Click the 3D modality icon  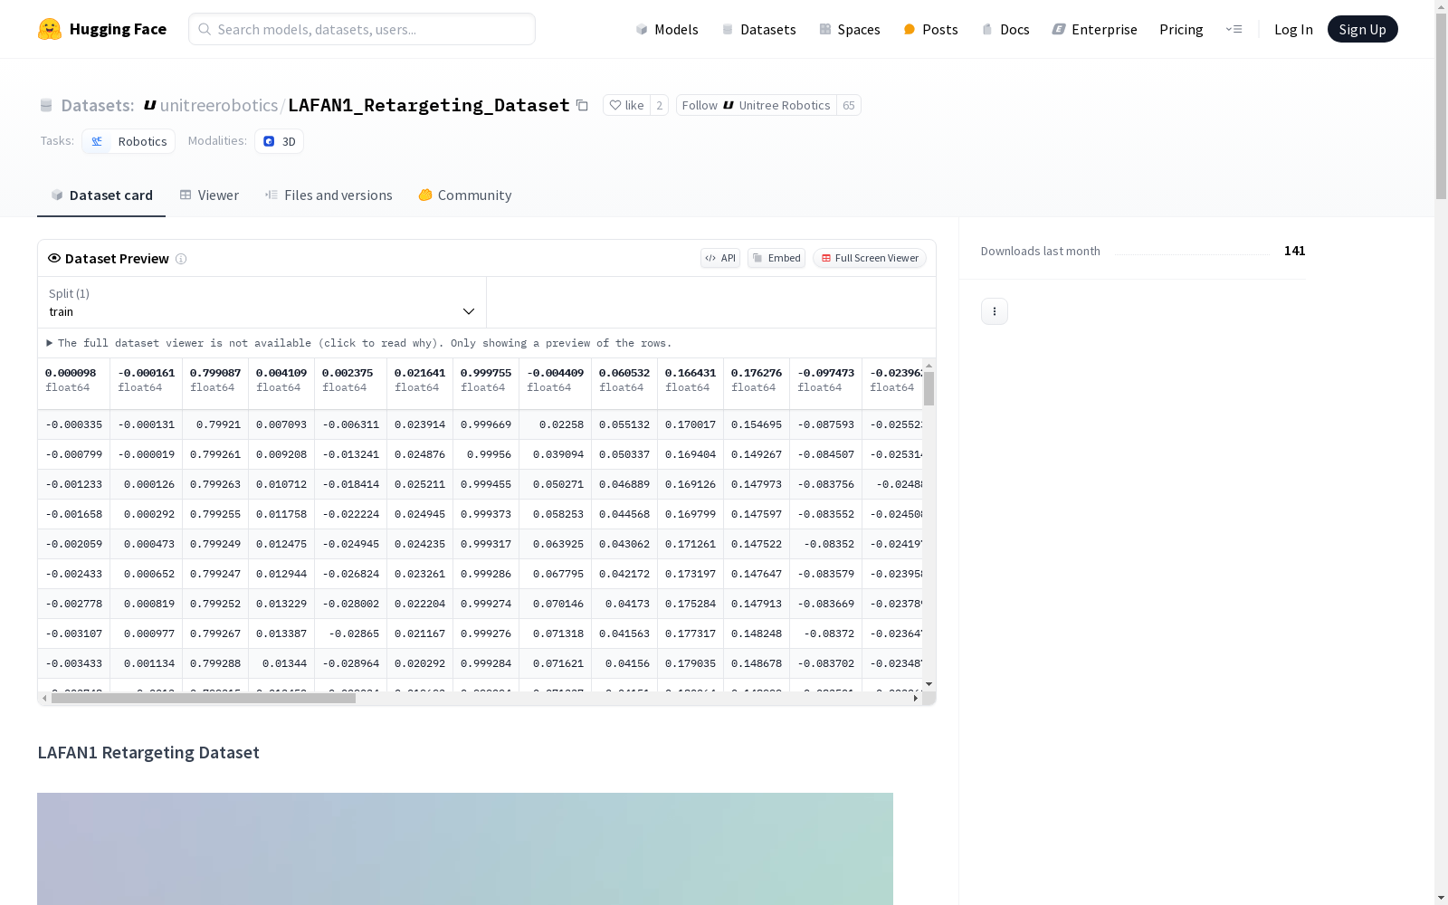[x=269, y=141]
